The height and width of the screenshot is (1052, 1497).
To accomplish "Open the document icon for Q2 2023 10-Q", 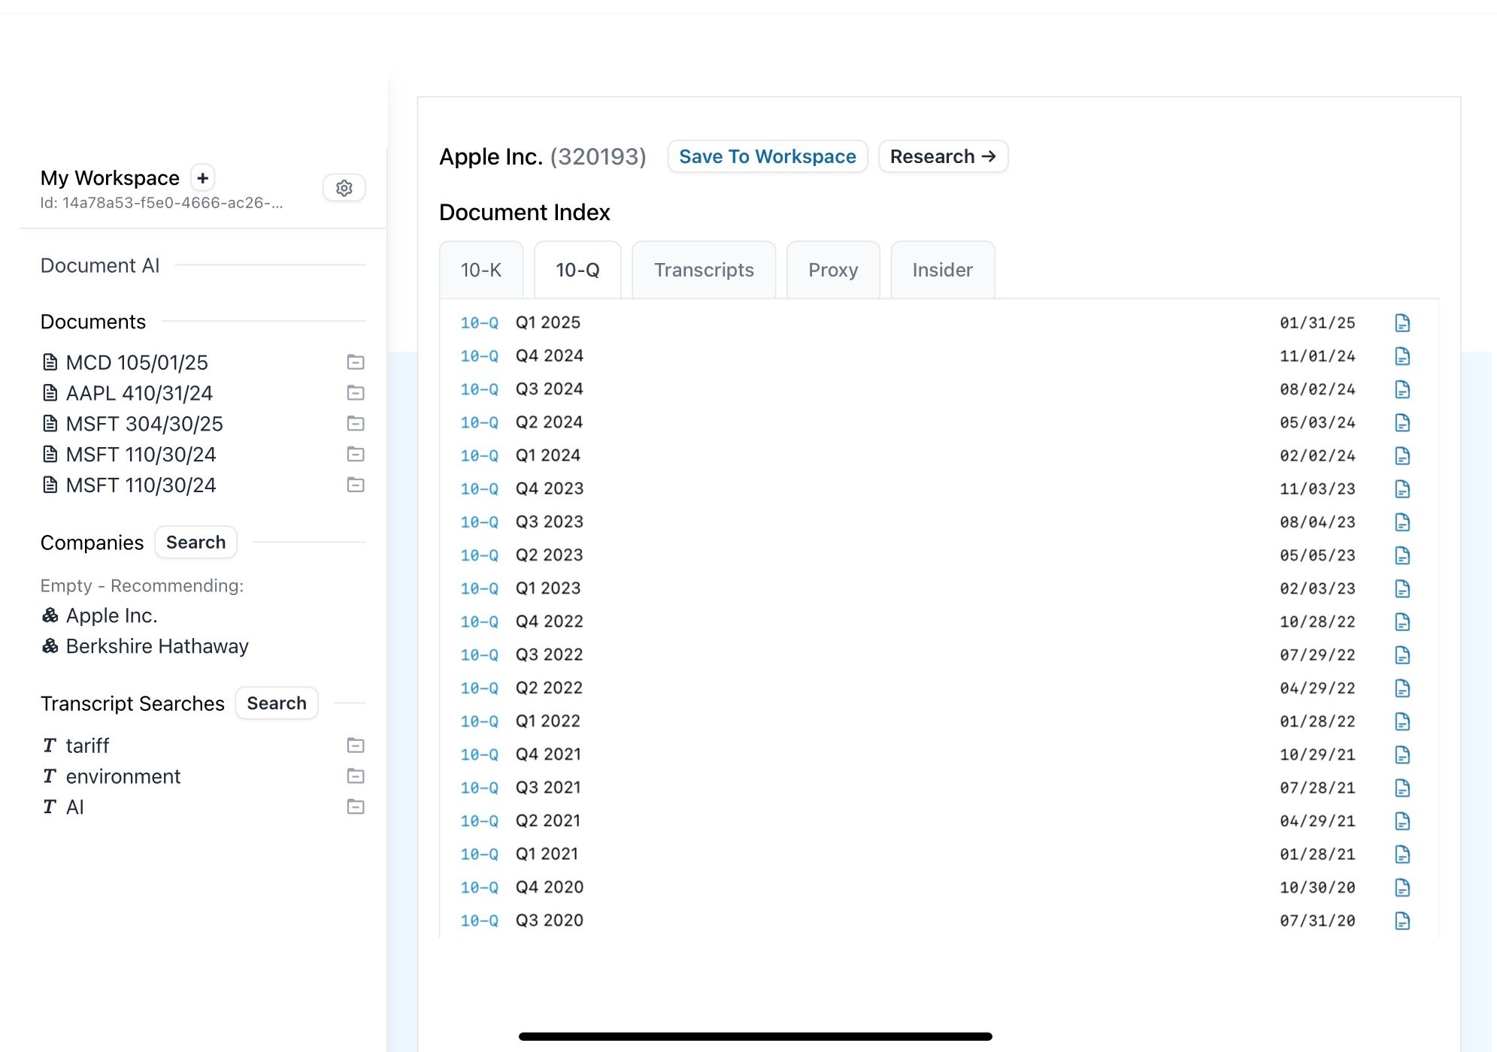I will point(1402,555).
